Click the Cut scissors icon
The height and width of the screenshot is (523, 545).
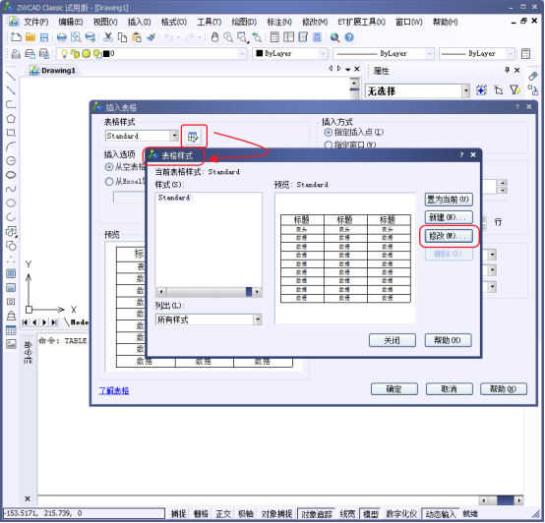[108, 37]
